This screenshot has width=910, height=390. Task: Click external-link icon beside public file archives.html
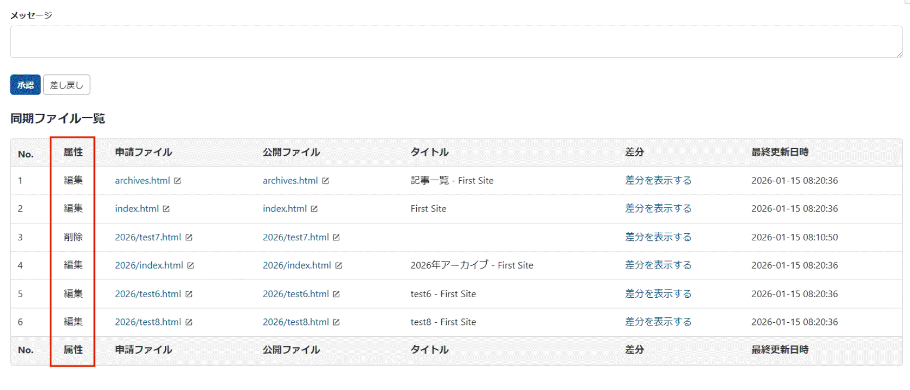tap(326, 181)
